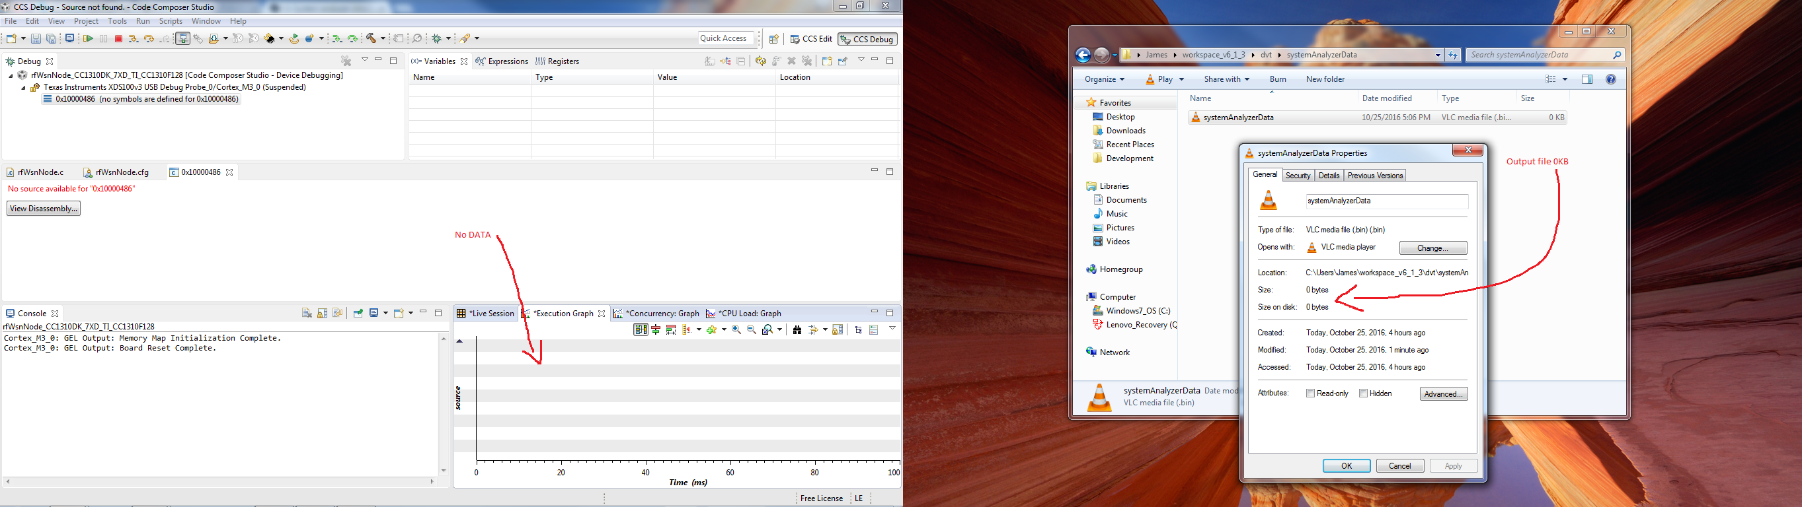Toggle the Hidden checkbox in Properties
The width and height of the screenshot is (1802, 507).
[x=1363, y=393]
